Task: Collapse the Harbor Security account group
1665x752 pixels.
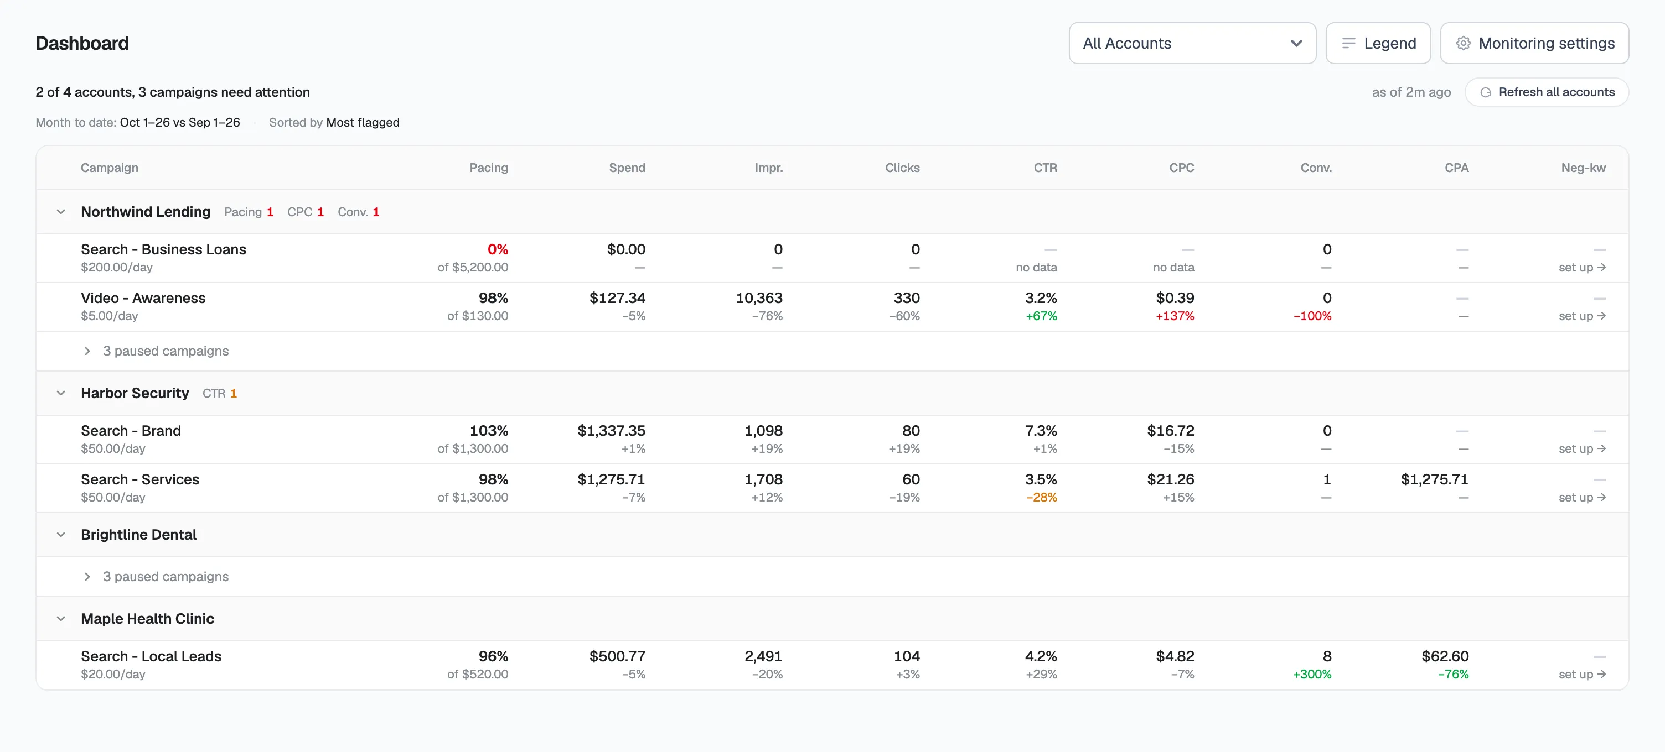Action: pos(61,393)
